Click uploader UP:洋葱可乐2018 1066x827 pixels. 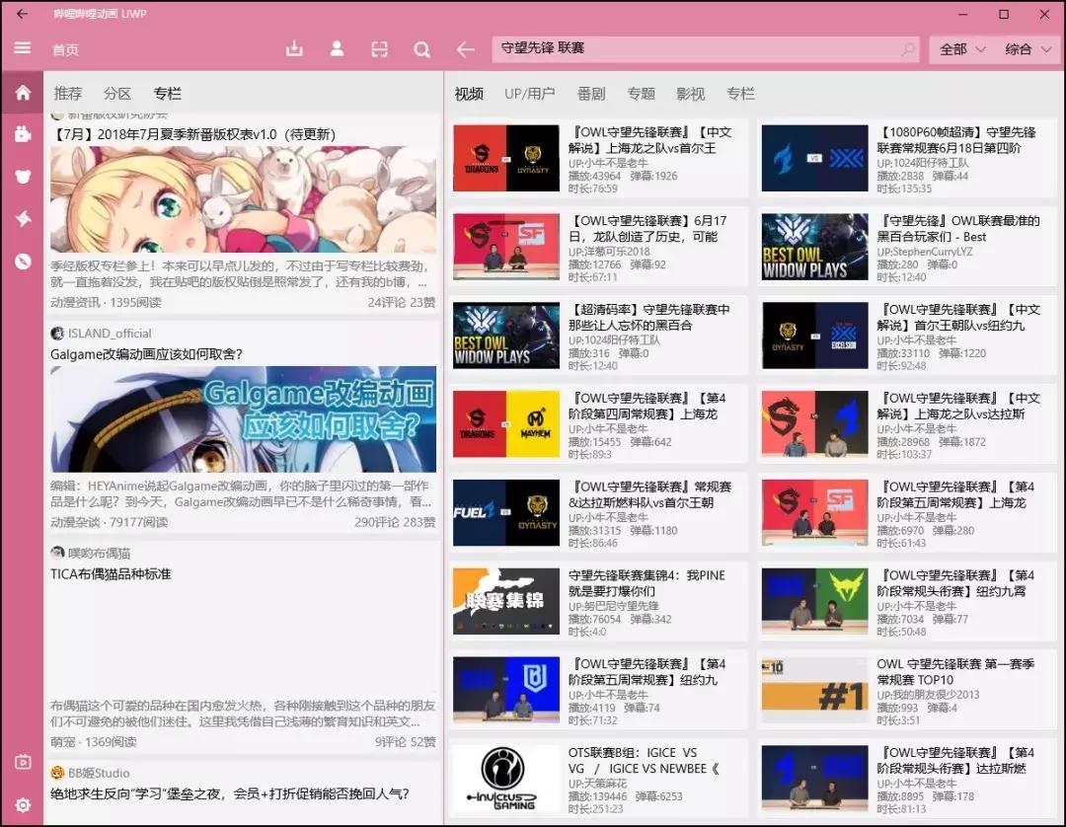(x=609, y=252)
